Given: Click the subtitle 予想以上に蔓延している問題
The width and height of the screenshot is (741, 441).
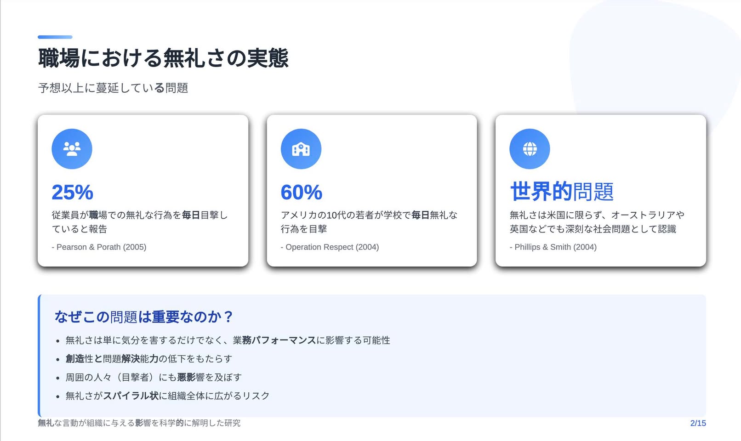Looking at the screenshot, I should pyautogui.click(x=113, y=88).
